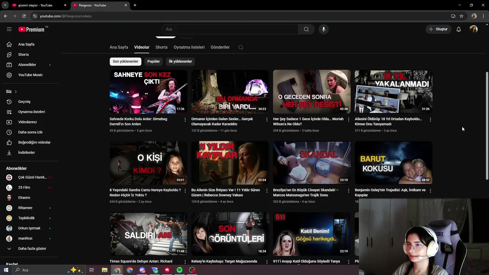Open options for Rebecca Downey video

click(x=267, y=191)
